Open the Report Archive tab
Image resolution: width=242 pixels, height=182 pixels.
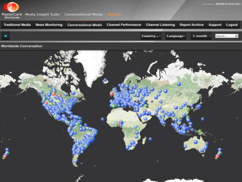click(192, 25)
